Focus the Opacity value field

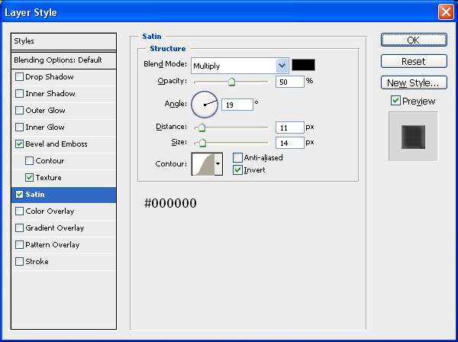point(290,82)
